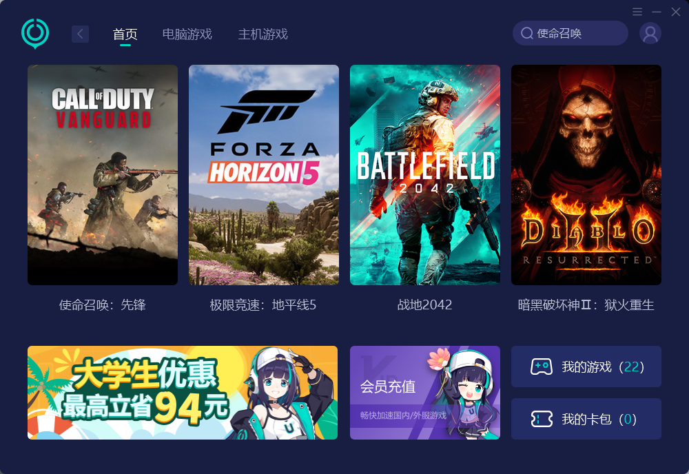Switch to the 电脑游戏 tab
The height and width of the screenshot is (474, 689).
pyautogui.click(x=187, y=34)
